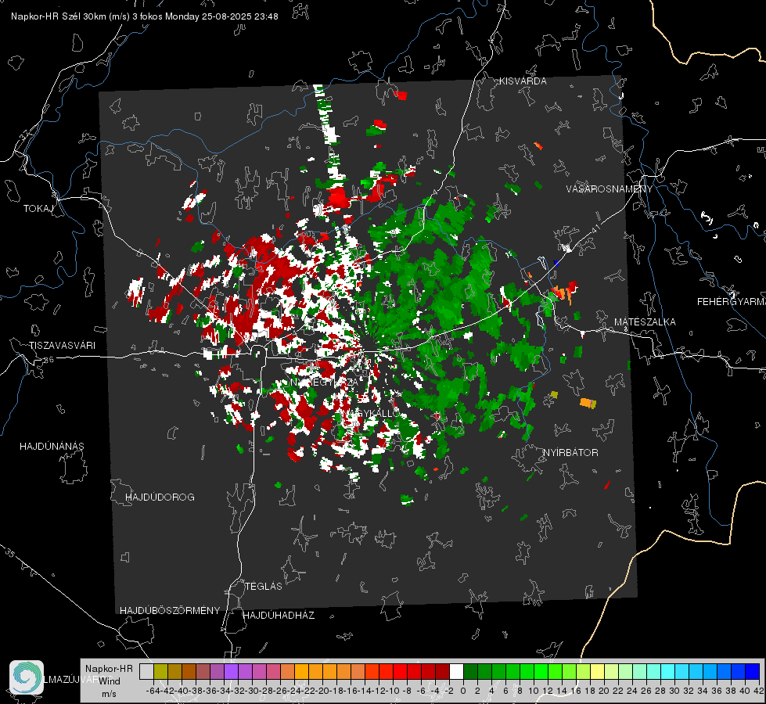Click the NYÍRBÁTOR town label
Viewport: 766px width, 704px height.
pos(570,453)
